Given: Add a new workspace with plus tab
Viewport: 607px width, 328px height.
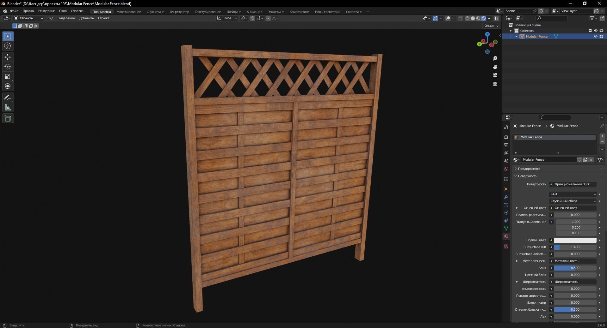Looking at the screenshot, I should (x=368, y=12).
